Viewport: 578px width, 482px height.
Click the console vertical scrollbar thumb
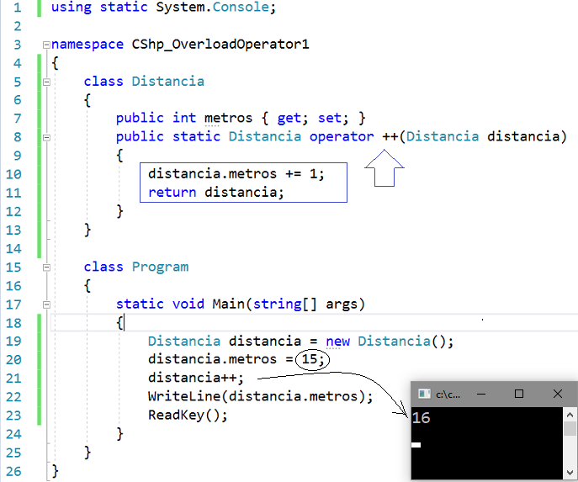click(570, 429)
